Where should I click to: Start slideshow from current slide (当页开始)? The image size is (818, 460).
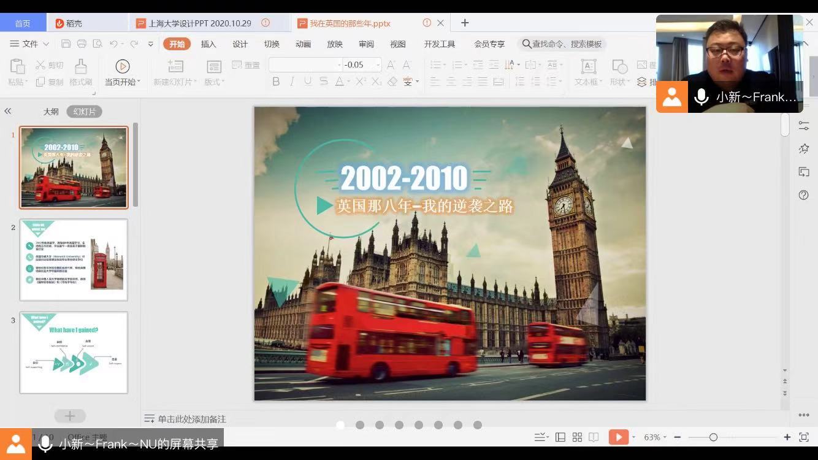123,72
